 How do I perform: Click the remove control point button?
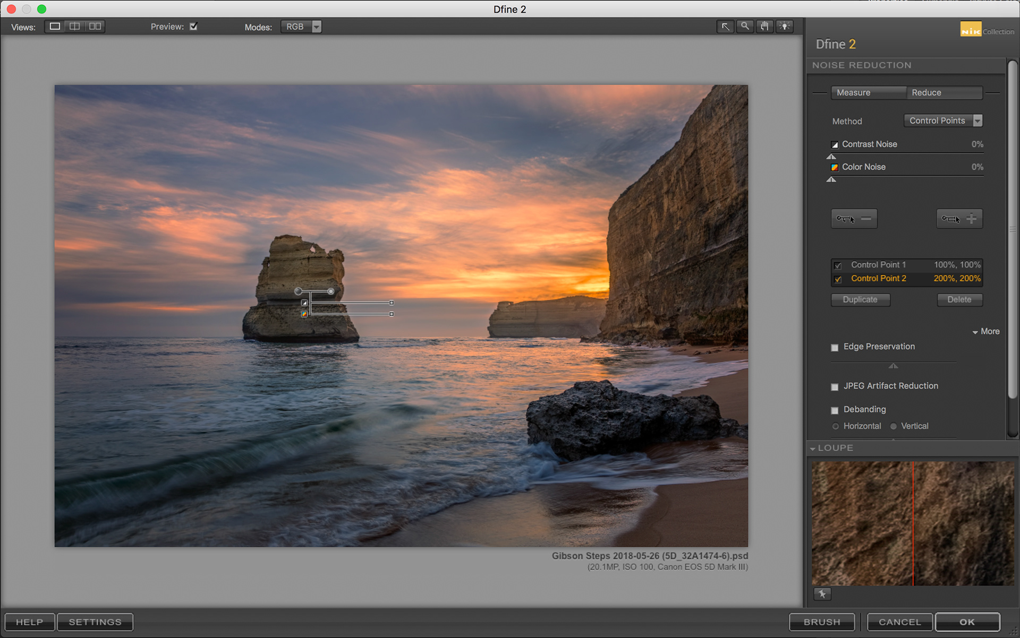click(854, 219)
